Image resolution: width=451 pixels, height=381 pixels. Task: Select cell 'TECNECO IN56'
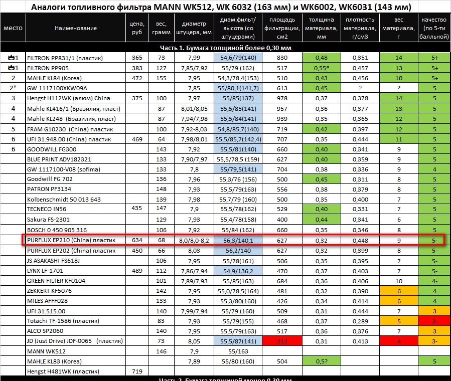pos(76,209)
